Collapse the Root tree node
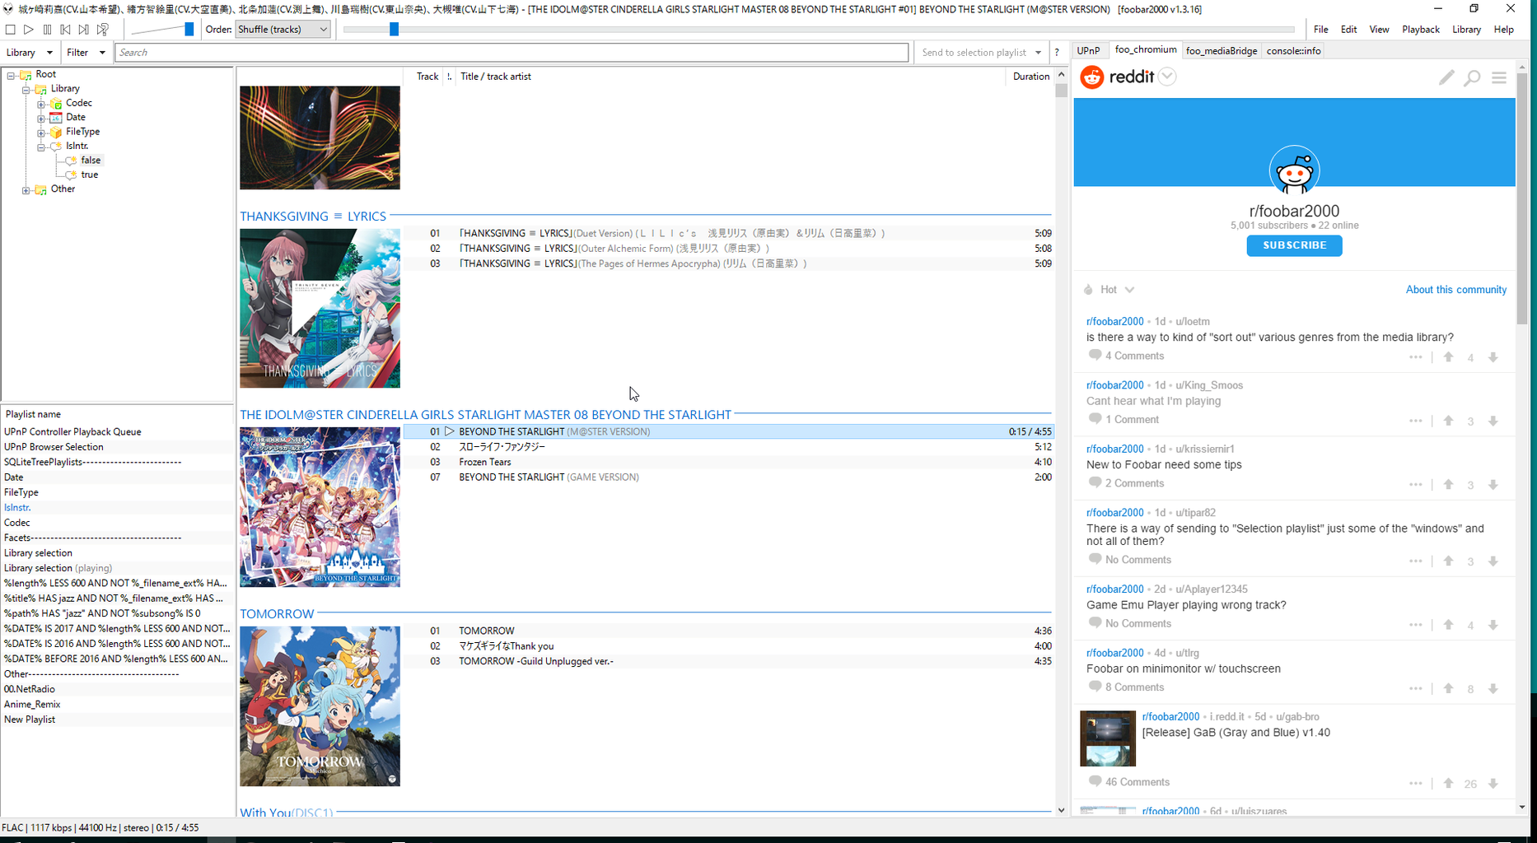1537x843 pixels. pos(12,75)
